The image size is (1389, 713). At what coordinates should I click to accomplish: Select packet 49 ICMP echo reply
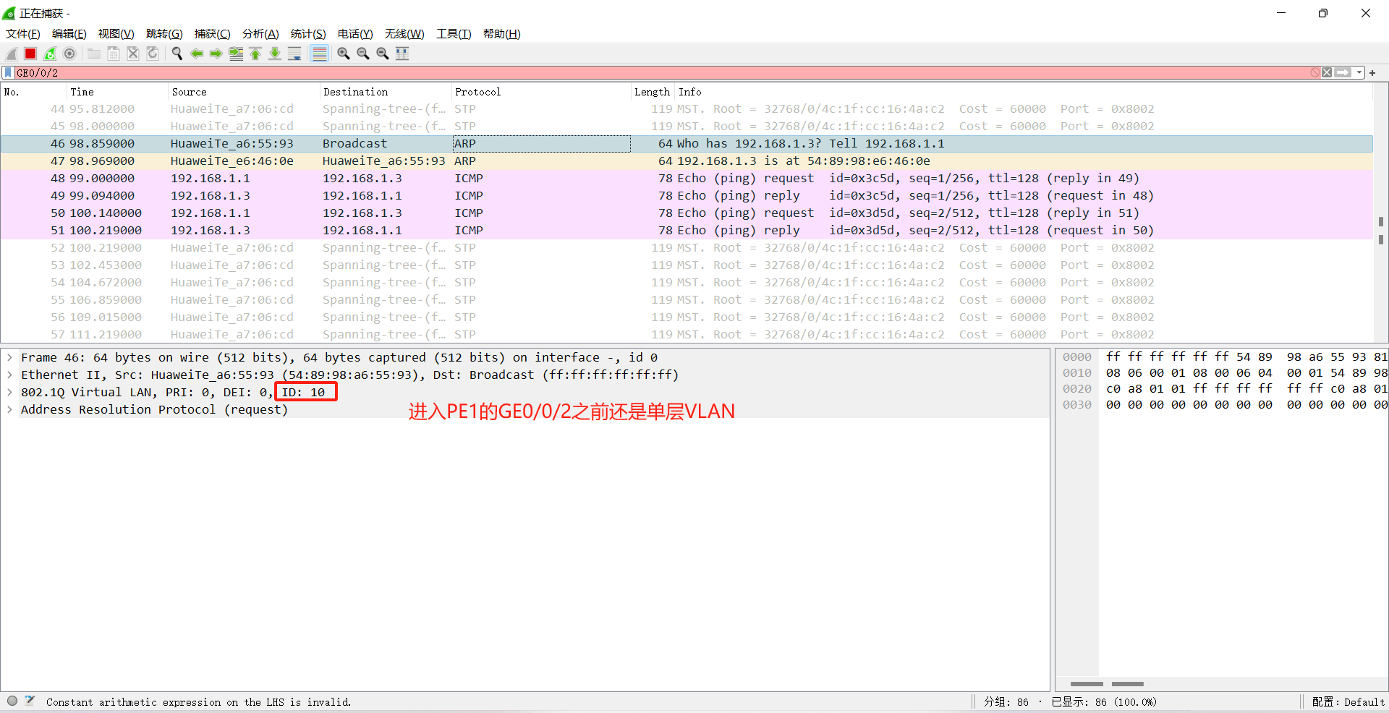pyautogui.click(x=687, y=196)
